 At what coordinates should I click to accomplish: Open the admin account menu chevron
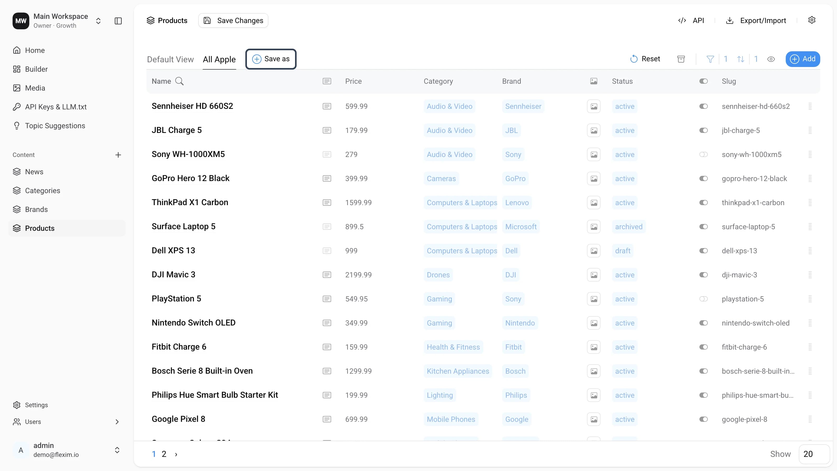point(117,450)
